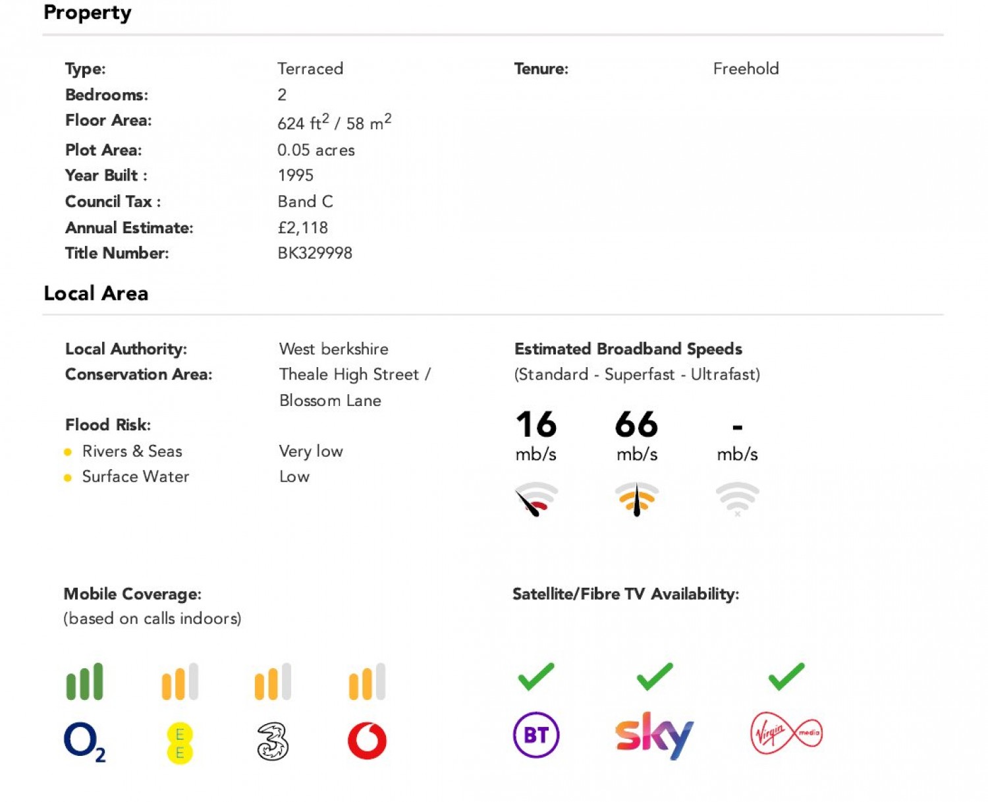The height and width of the screenshot is (802, 988).
Task: Select the title number BK329998
Action: (x=315, y=253)
